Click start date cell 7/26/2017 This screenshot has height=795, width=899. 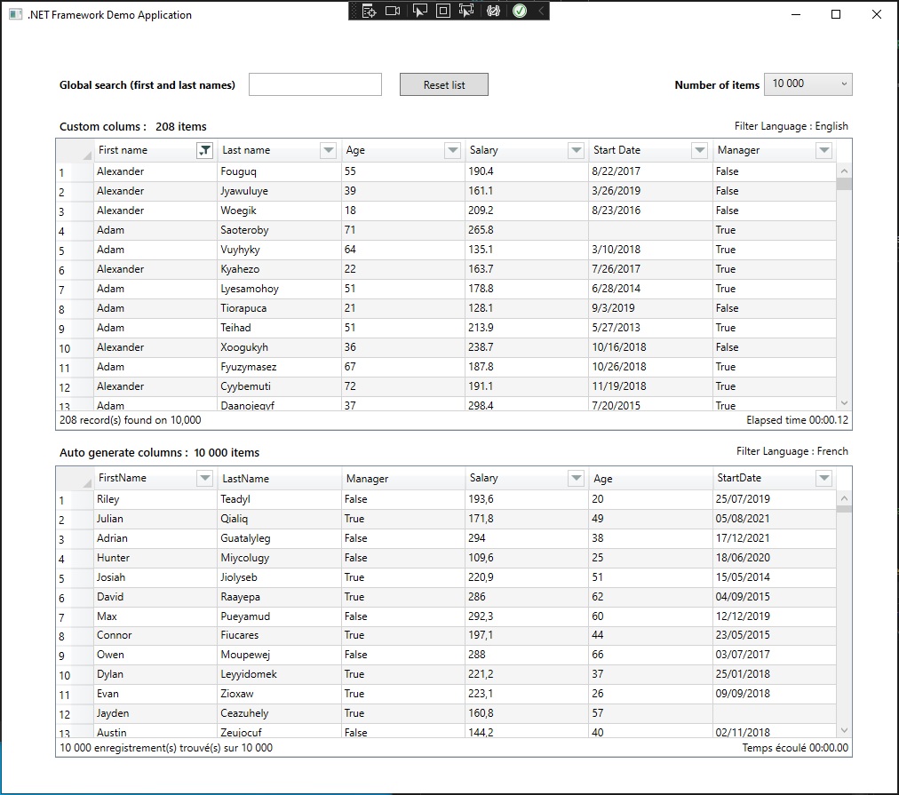[651, 269]
